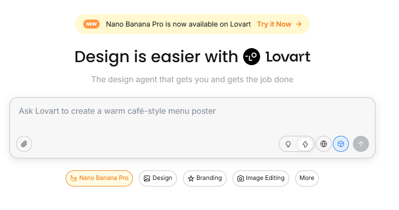399x210 pixels.
Task: Click the arrow after Try it Now
Action: (299, 24)
